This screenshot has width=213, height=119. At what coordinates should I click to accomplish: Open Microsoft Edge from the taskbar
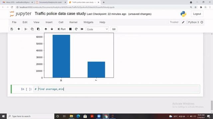[x=78, y=116]
